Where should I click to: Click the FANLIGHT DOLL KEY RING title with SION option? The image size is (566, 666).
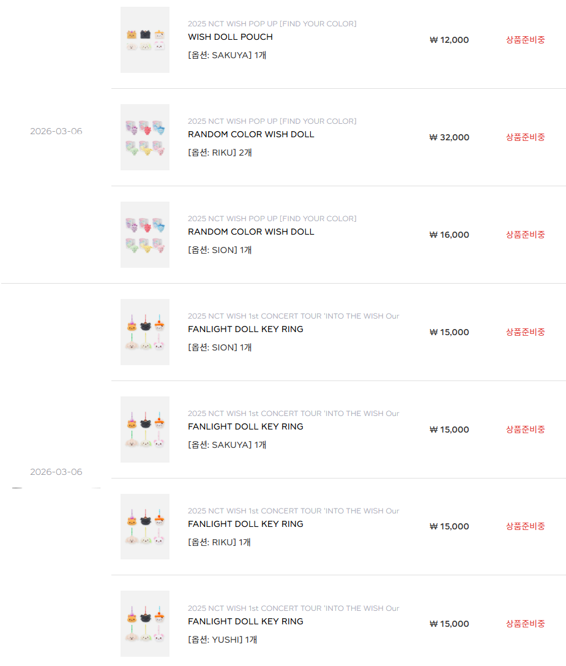tap(245, 329)
